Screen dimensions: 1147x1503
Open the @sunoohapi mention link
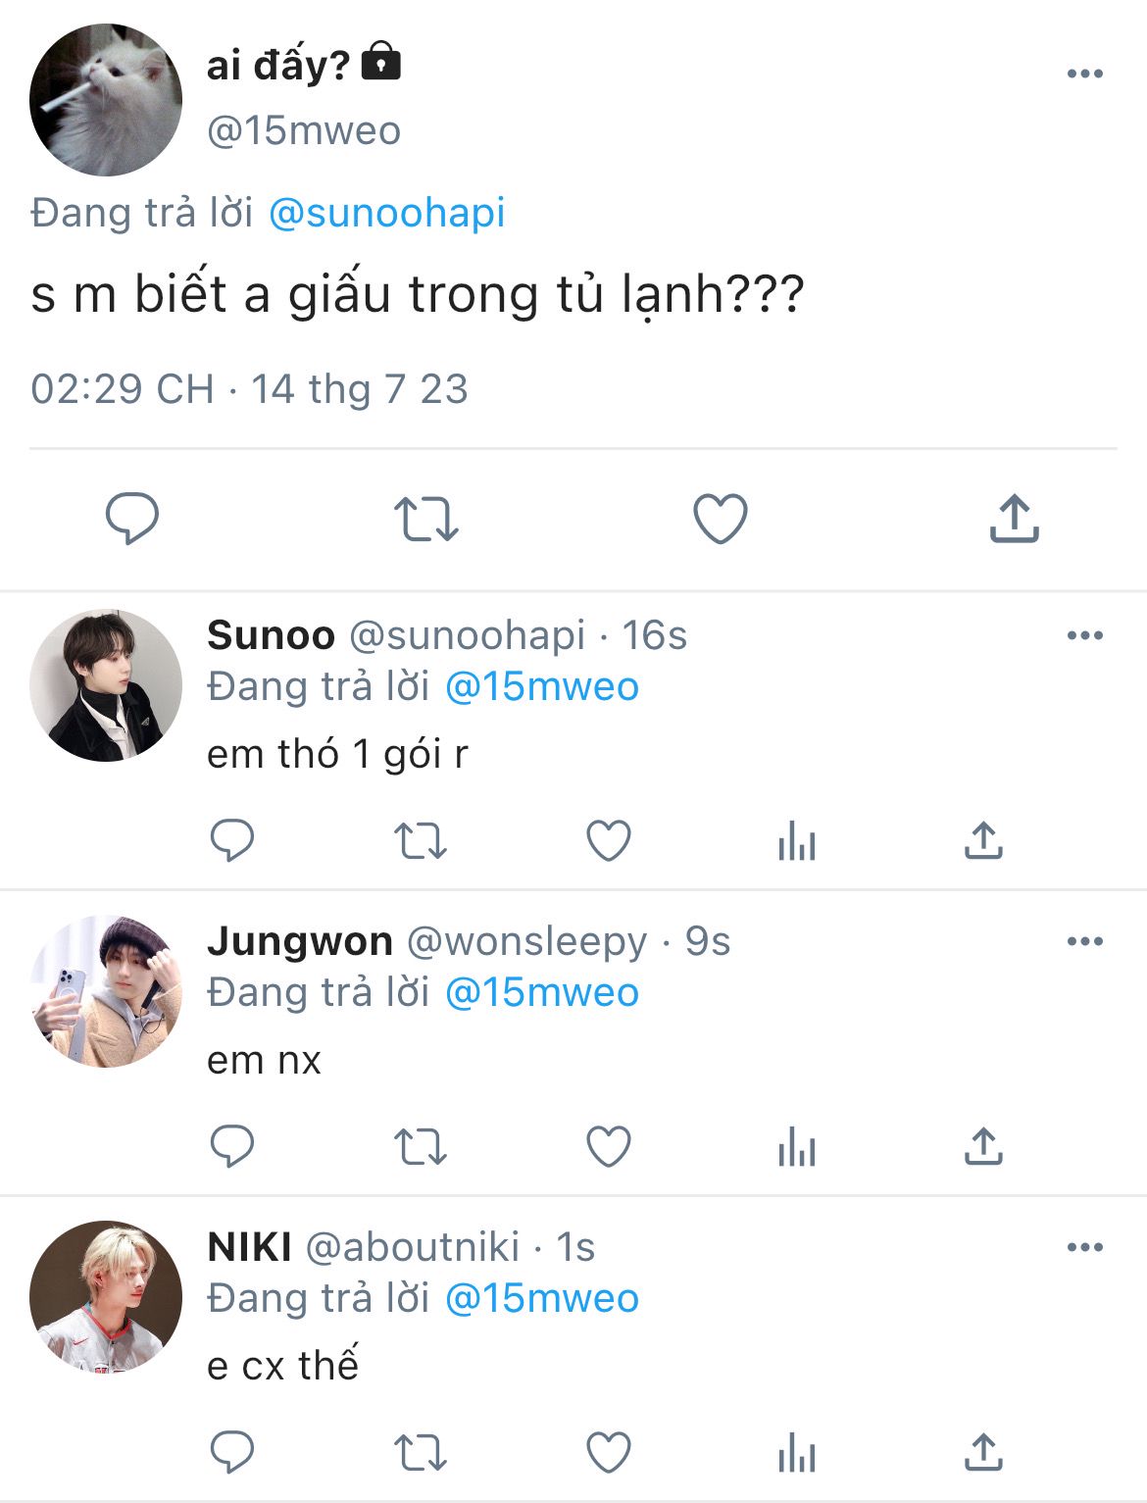(x=386, y=213)
